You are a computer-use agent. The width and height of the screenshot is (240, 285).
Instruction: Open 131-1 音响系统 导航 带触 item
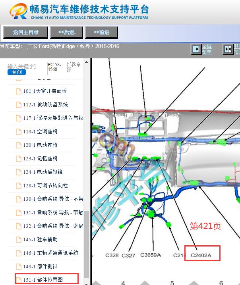tap(53, 212)
